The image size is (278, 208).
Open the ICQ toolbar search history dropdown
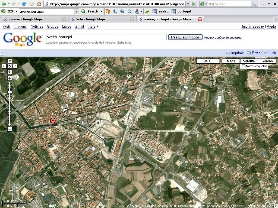tap(77, 11)
